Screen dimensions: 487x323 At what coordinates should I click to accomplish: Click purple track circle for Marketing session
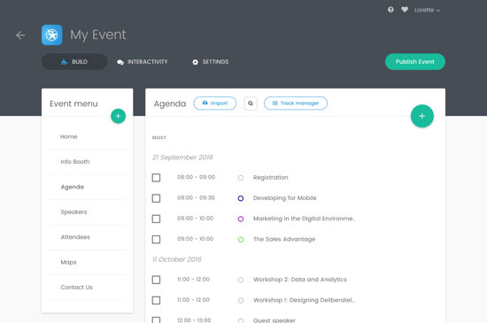tap(241, 219)
